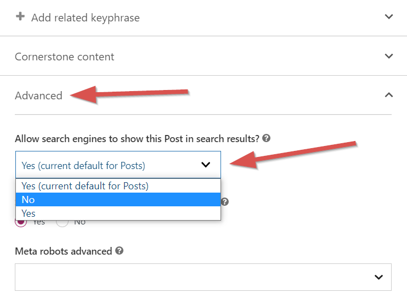This screenshot has width=407, height=304.
Task: Open Meta robots advanced dropdown arrow
Action: pyautogui.click(x=378, y=277)
